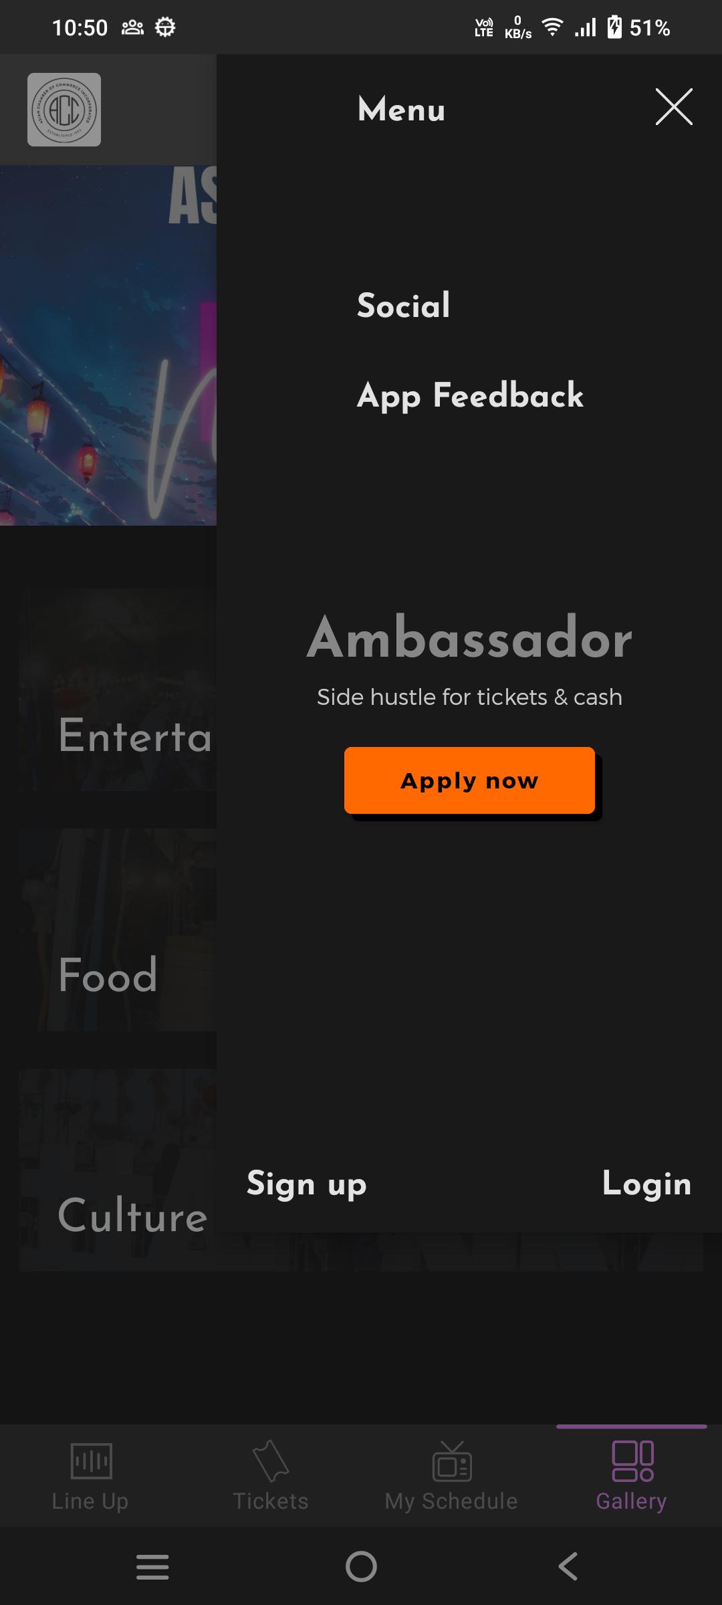The height and width of the screenshot is (1605, 722).
Task: Tap the Ambassador heading
Action: 469,639
